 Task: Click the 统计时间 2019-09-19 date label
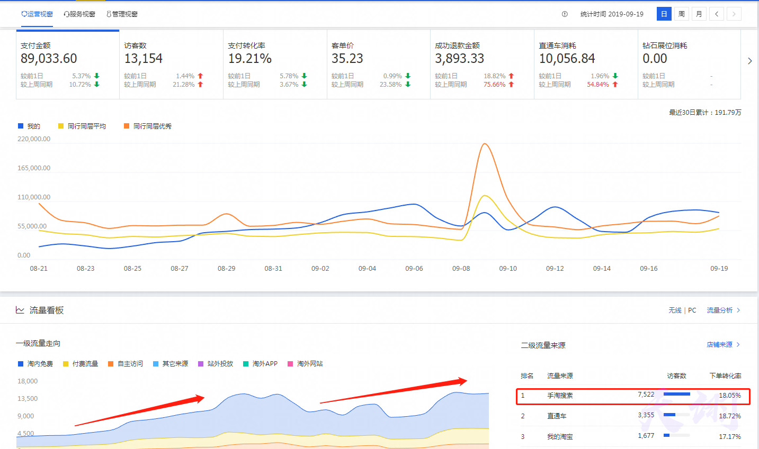612,14
